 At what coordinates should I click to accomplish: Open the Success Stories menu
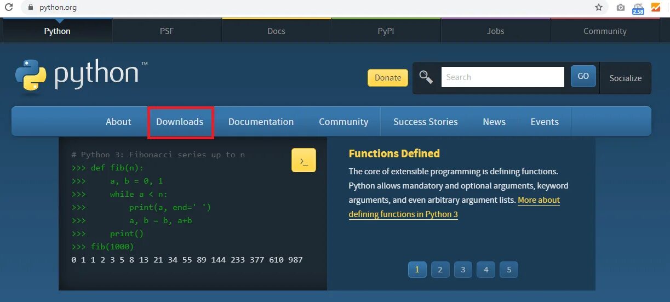point(425,122)
